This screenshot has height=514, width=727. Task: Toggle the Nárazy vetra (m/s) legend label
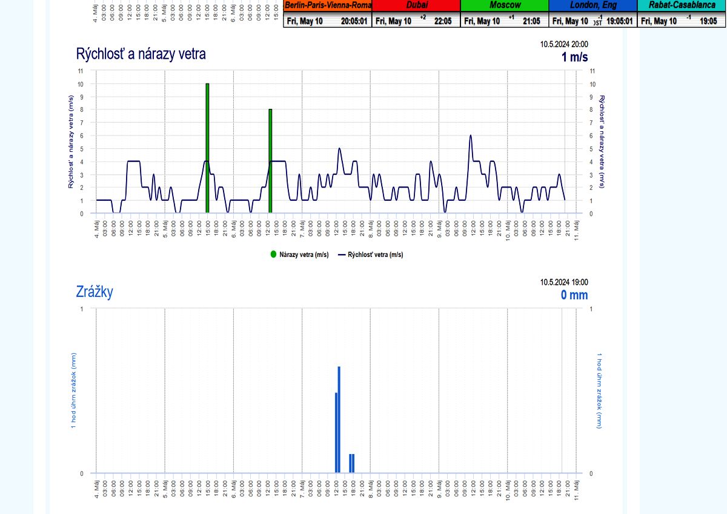tap(304, 255)
